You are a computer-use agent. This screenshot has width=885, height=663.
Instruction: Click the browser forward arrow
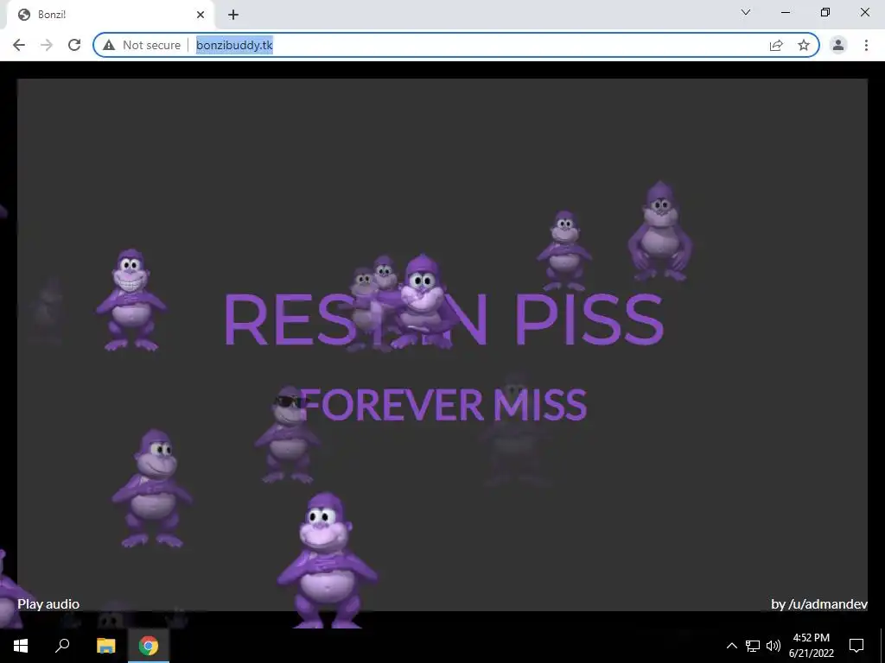click(x=47, y=45)
